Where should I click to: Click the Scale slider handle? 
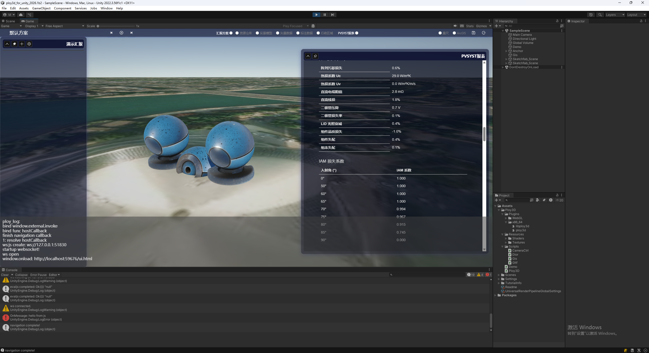pos(98,26)
